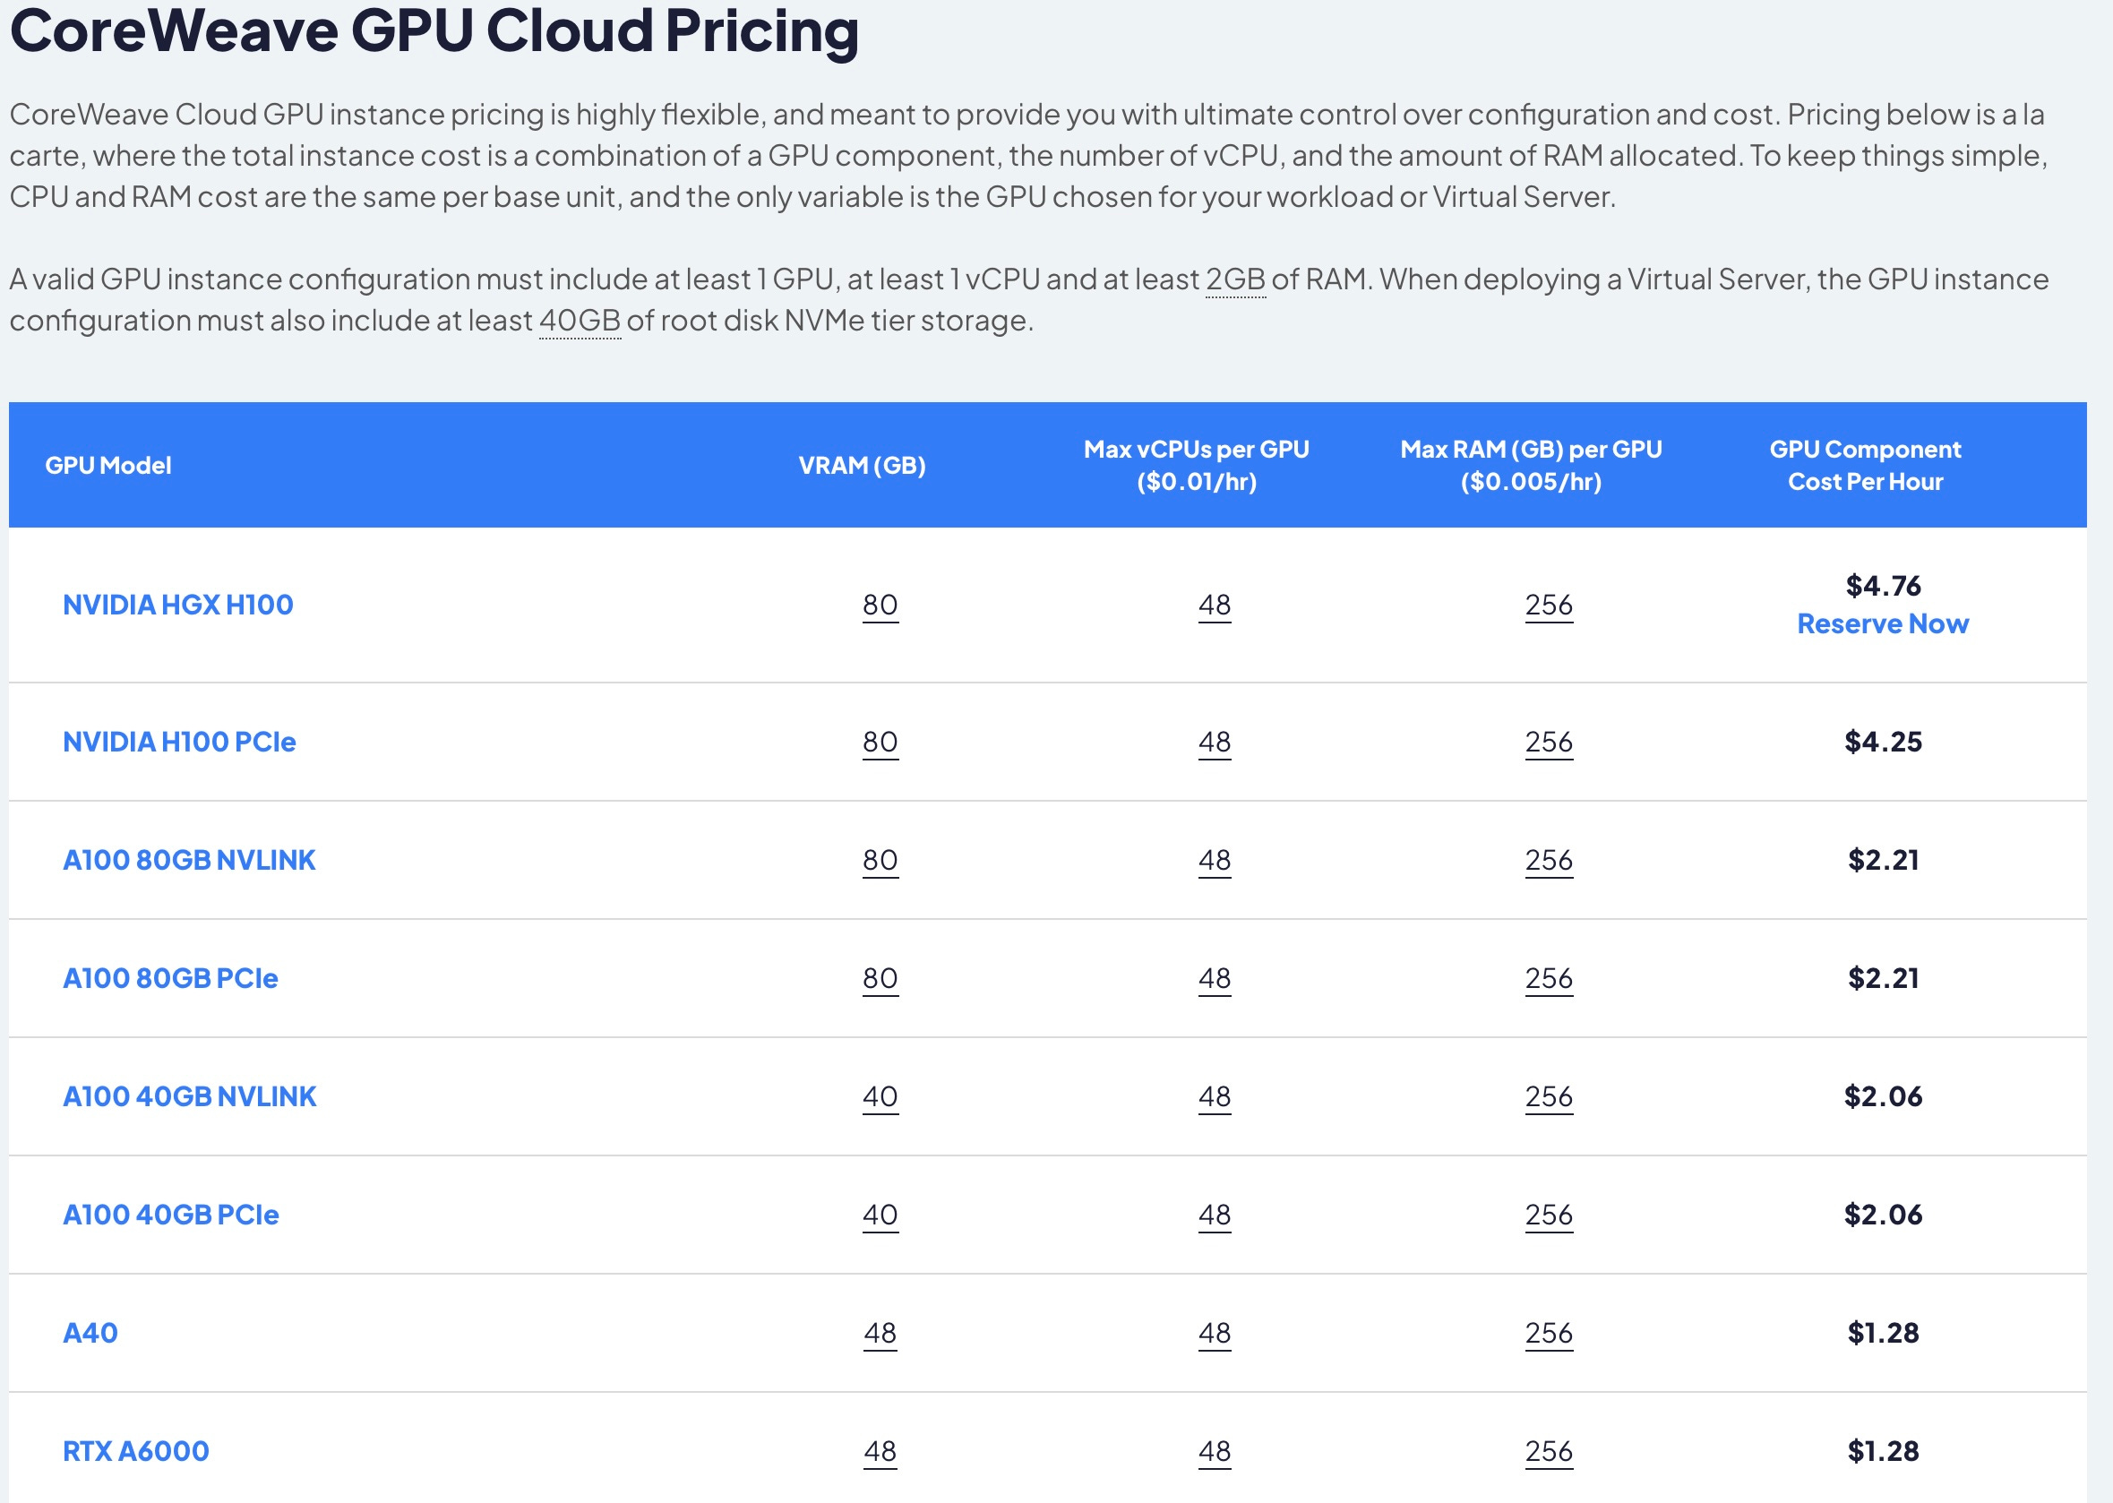Screen dimensions: 2113x1503
Task: Open the A100 80GB PCIe link
Action: 170,978
